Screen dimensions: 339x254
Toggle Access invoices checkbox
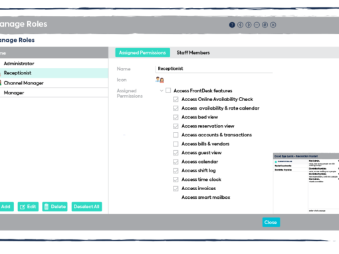(x=175, y=189)
